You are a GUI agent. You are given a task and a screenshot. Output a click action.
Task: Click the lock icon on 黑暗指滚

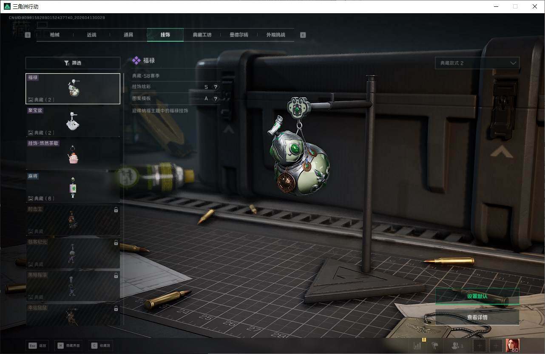coord(116,275)
